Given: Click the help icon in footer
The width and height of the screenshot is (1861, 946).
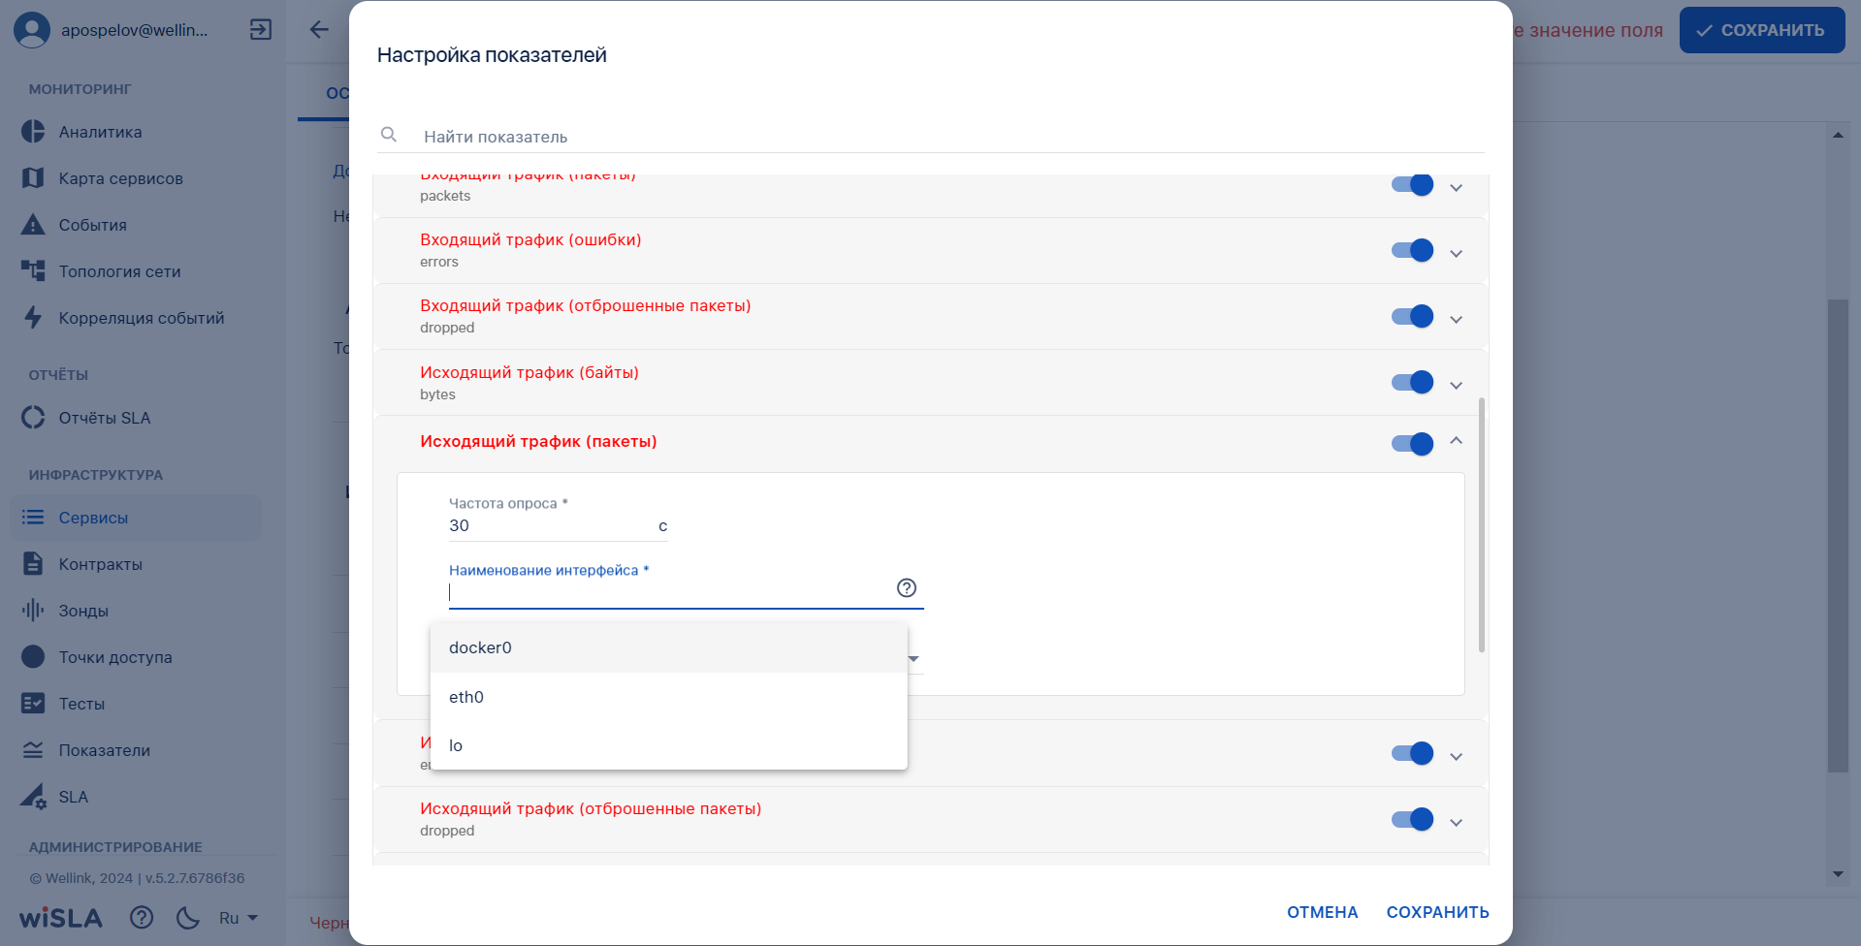Looking at the screenshot, I should pos(142,917).
